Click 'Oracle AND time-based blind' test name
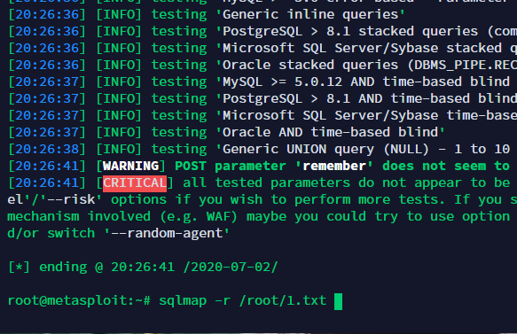 point(331,132)
